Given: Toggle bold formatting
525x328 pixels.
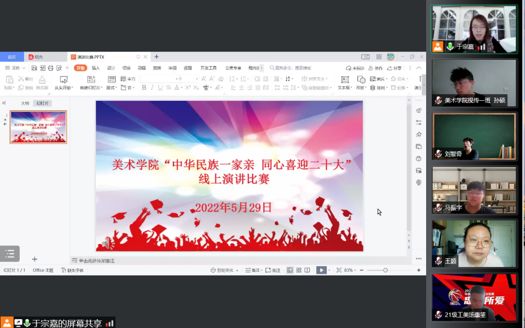Looking at the screenshot, I should pos(144,88).
